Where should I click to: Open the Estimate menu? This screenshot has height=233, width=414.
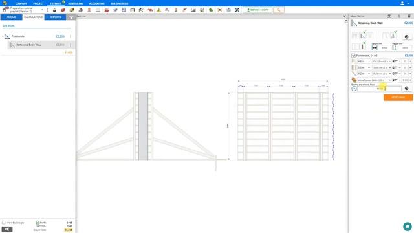pos(56,3)
